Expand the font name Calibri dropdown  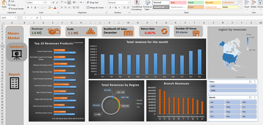click(x=43, y=3)
